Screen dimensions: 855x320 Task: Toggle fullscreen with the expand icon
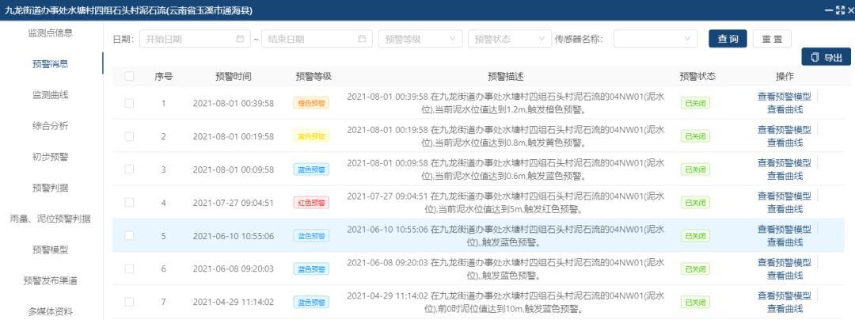839,10
